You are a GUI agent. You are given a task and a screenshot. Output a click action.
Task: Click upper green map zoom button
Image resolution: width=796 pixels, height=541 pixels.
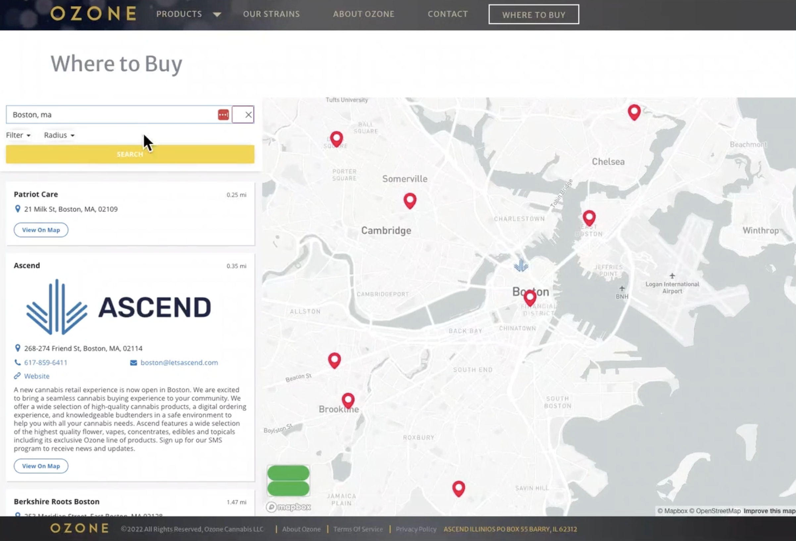click(288, 473)
